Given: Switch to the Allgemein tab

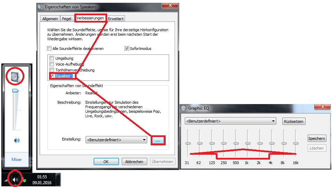Looking at the screenshot, I should pyautogui.click(x=50, y=19).
